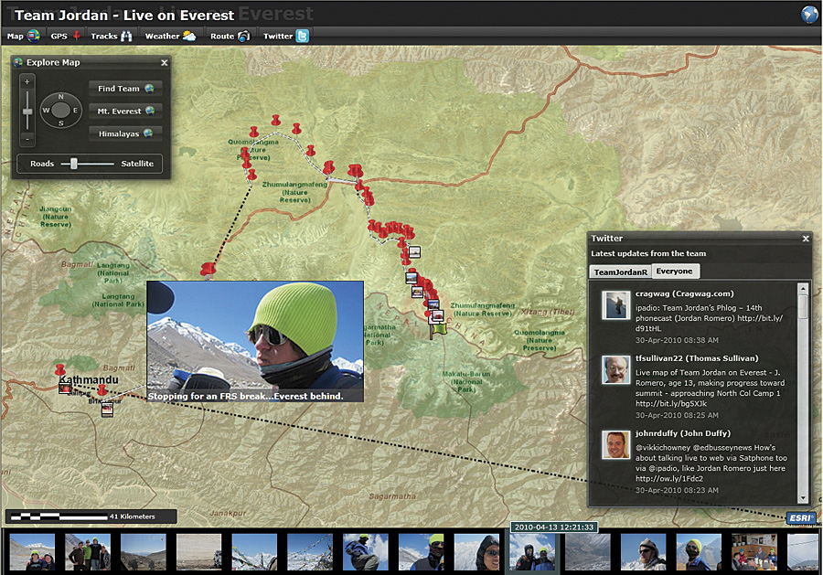Click the Twitter feed scrollbar up arrow
Viewport: 823px width, 575px height.
click(802, 289)
